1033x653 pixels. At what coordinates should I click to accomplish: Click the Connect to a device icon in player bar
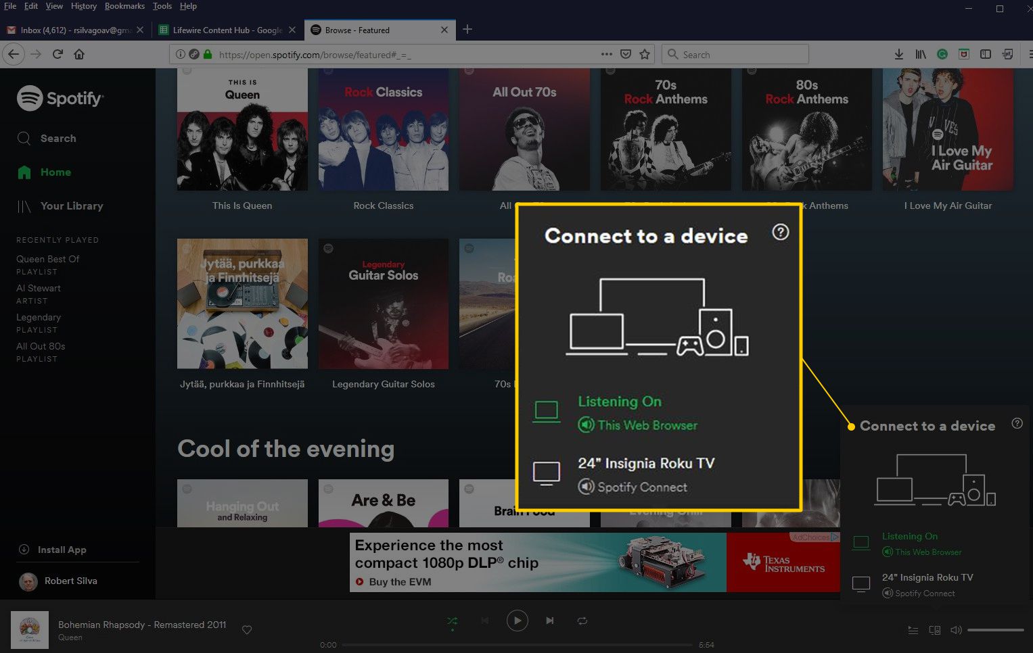coord(934,630)
